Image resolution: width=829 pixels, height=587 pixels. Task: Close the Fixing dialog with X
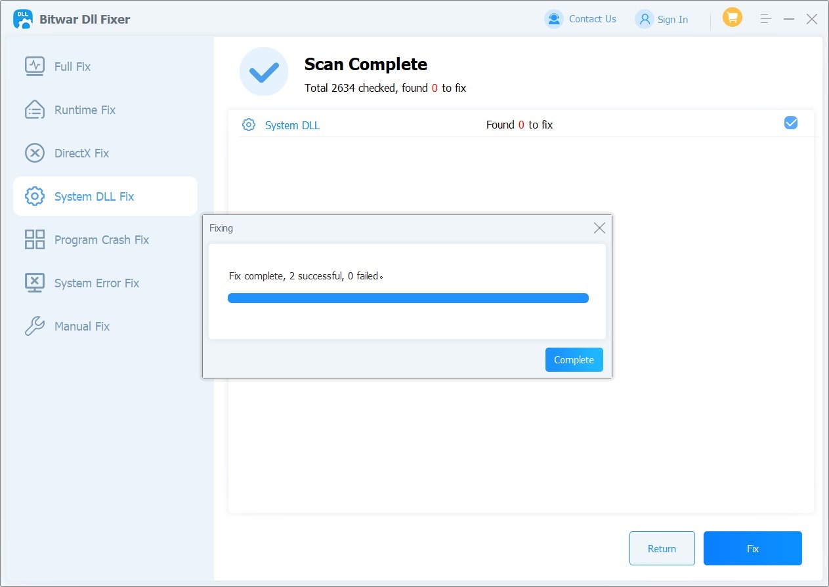pos(599,228)
